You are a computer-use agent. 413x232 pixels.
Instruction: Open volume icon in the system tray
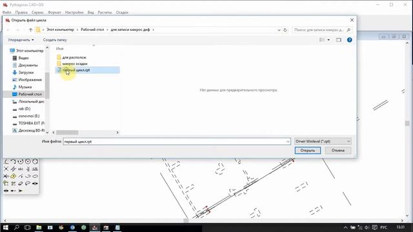pos(367,227)
